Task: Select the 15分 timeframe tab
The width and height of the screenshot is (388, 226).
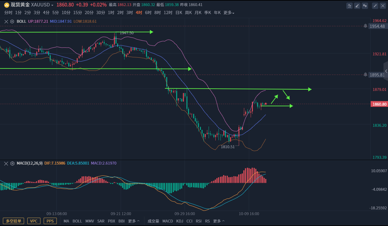Action: (78, 13)
